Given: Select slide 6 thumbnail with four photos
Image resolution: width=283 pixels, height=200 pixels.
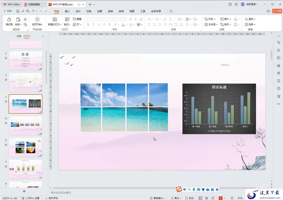Looking at the screenshot, I should coord(25,147).
